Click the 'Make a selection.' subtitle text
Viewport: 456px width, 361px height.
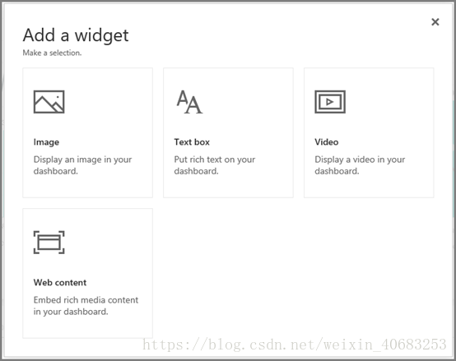(52, 53)
